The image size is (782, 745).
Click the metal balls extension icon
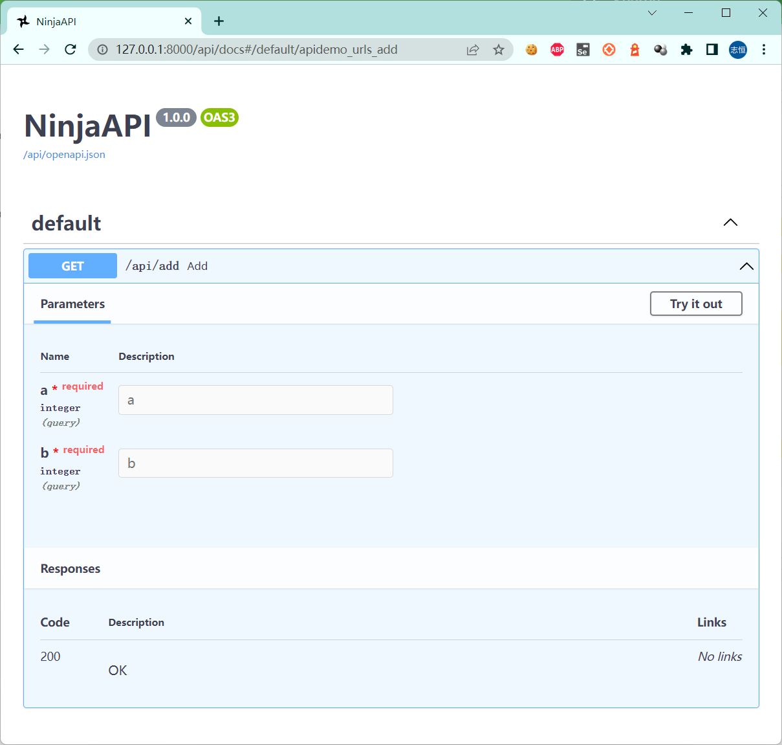660,49
